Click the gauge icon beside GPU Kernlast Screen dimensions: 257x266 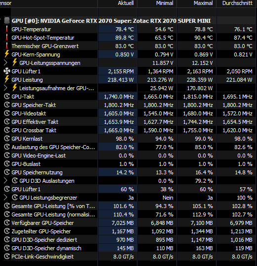point(7,139)
